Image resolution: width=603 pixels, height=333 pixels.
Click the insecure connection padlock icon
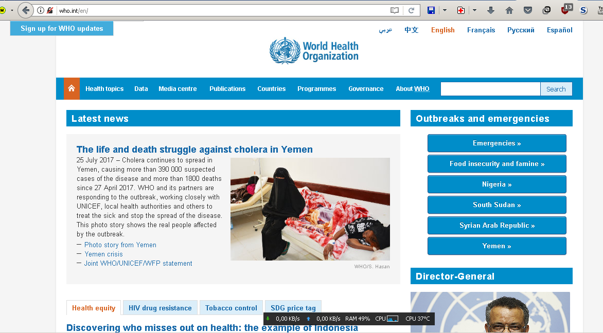[49, 10]
